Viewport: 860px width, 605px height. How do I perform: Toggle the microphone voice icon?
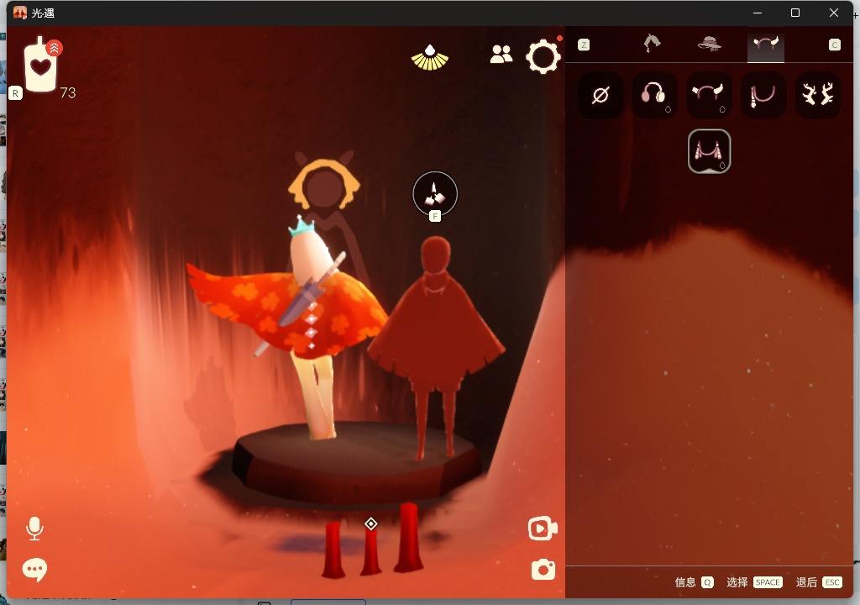(x=34, y=529)
